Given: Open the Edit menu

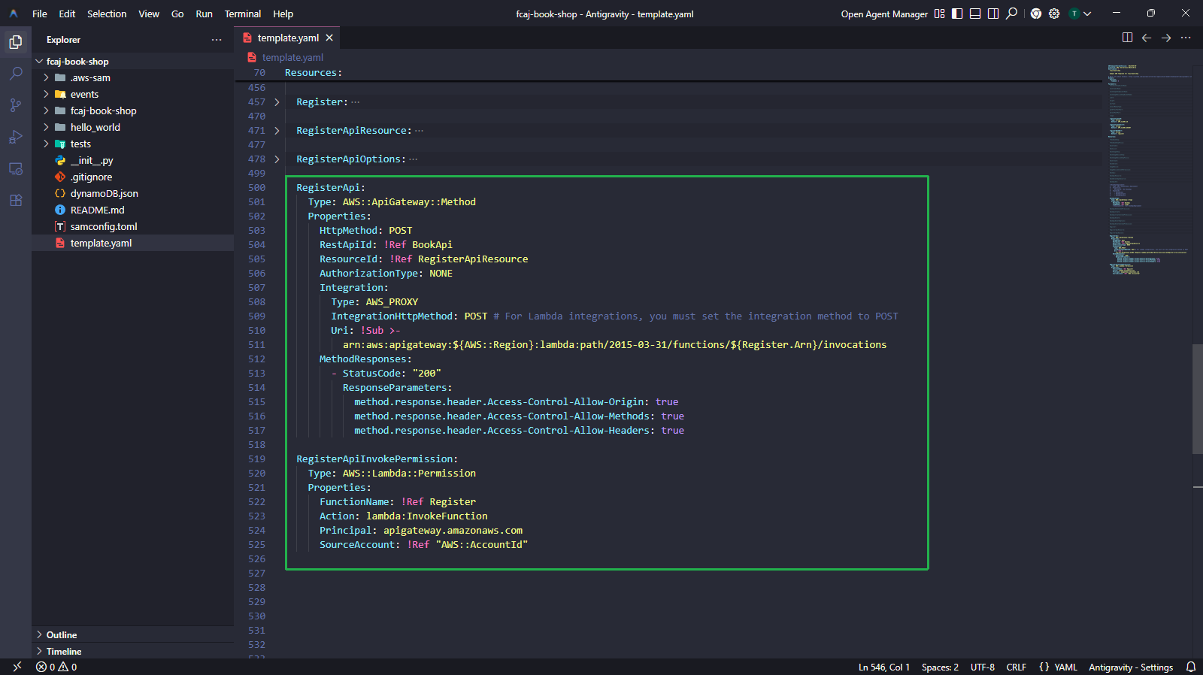Looking at the screenshot, I should click(x=67, y=14).
